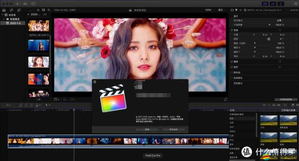Select the blue stage clip thumbnail

point(38,45)
